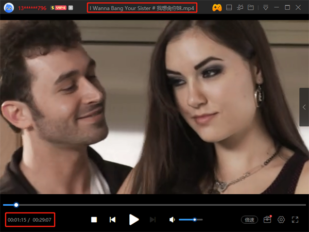Click the orange game controller icon

[217, 8]
